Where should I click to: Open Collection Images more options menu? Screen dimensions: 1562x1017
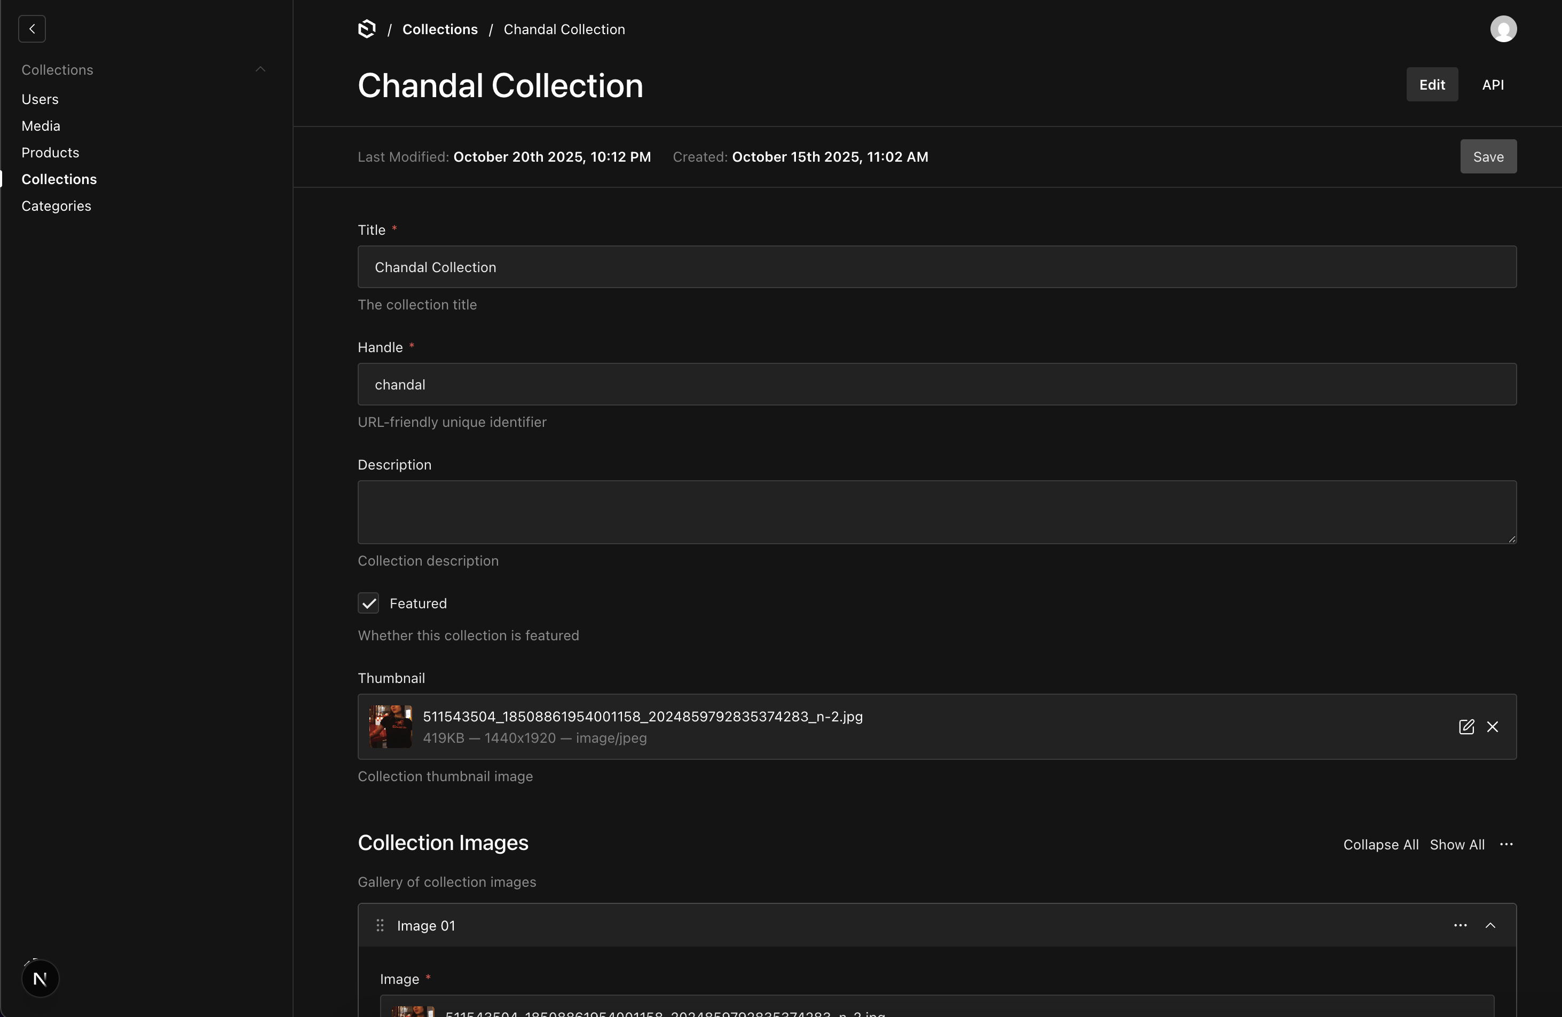(1506, 845)
